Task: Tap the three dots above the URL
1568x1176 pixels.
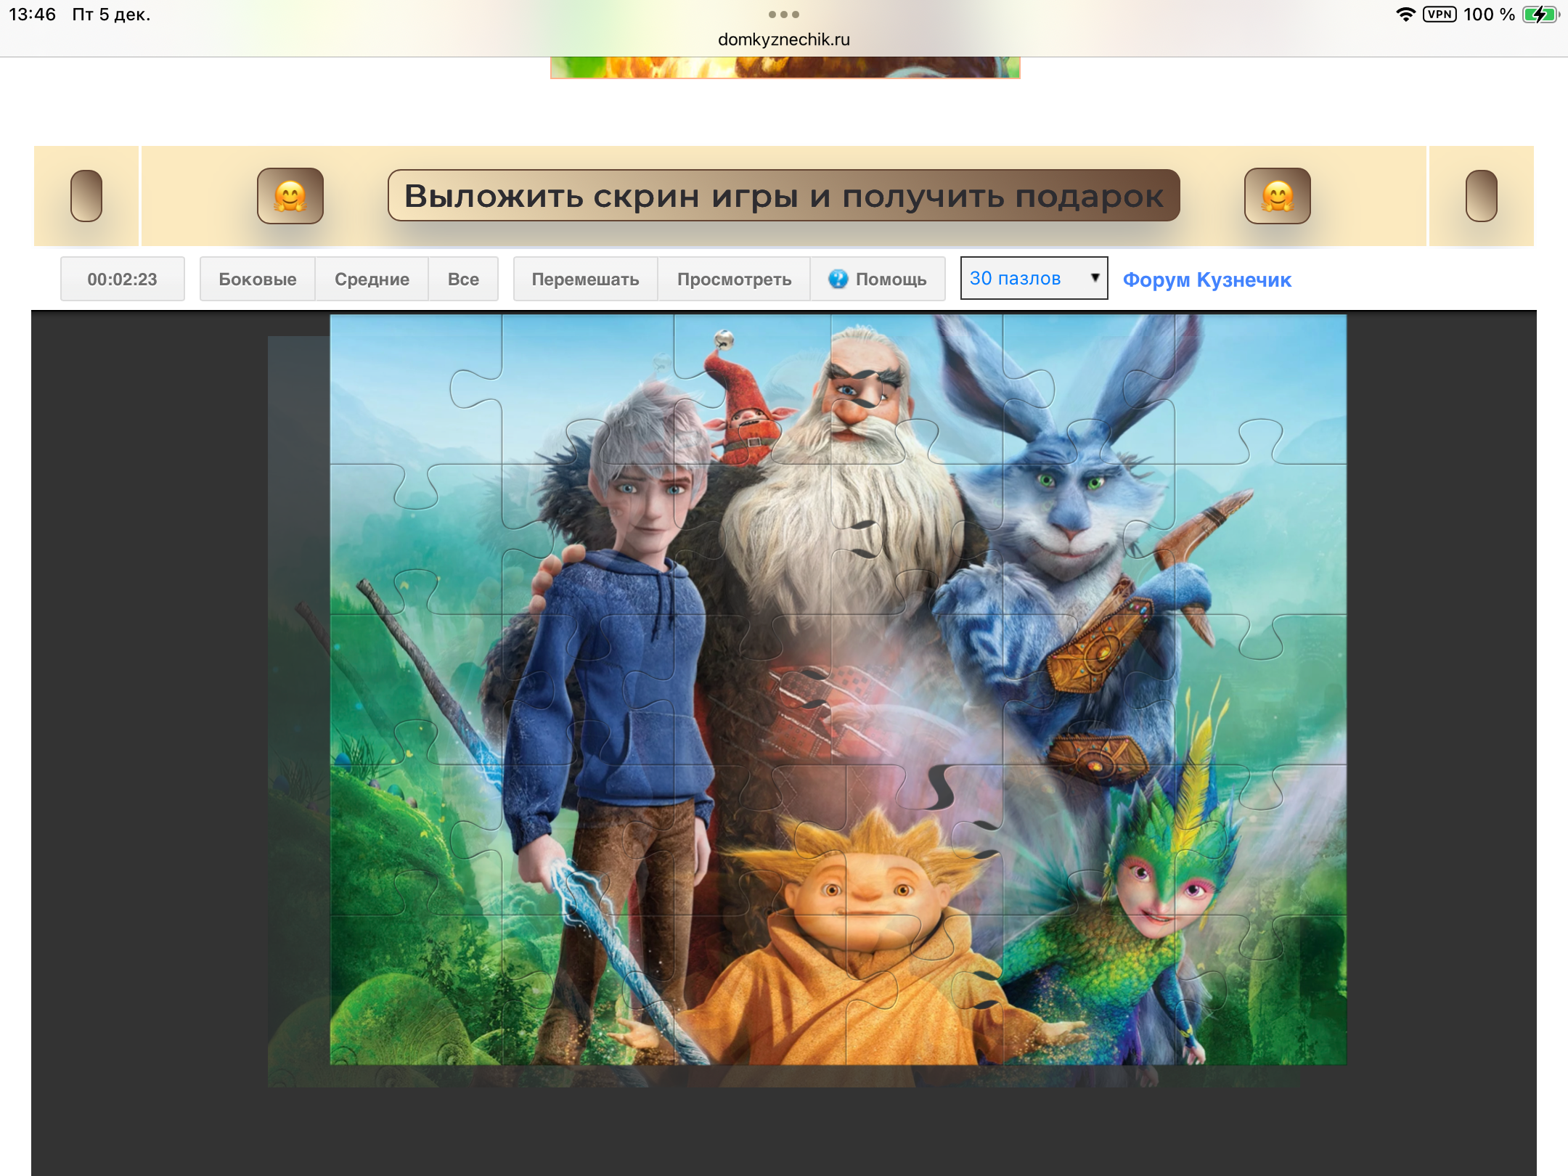Action: pyautogui.click(x=783, y=15)
